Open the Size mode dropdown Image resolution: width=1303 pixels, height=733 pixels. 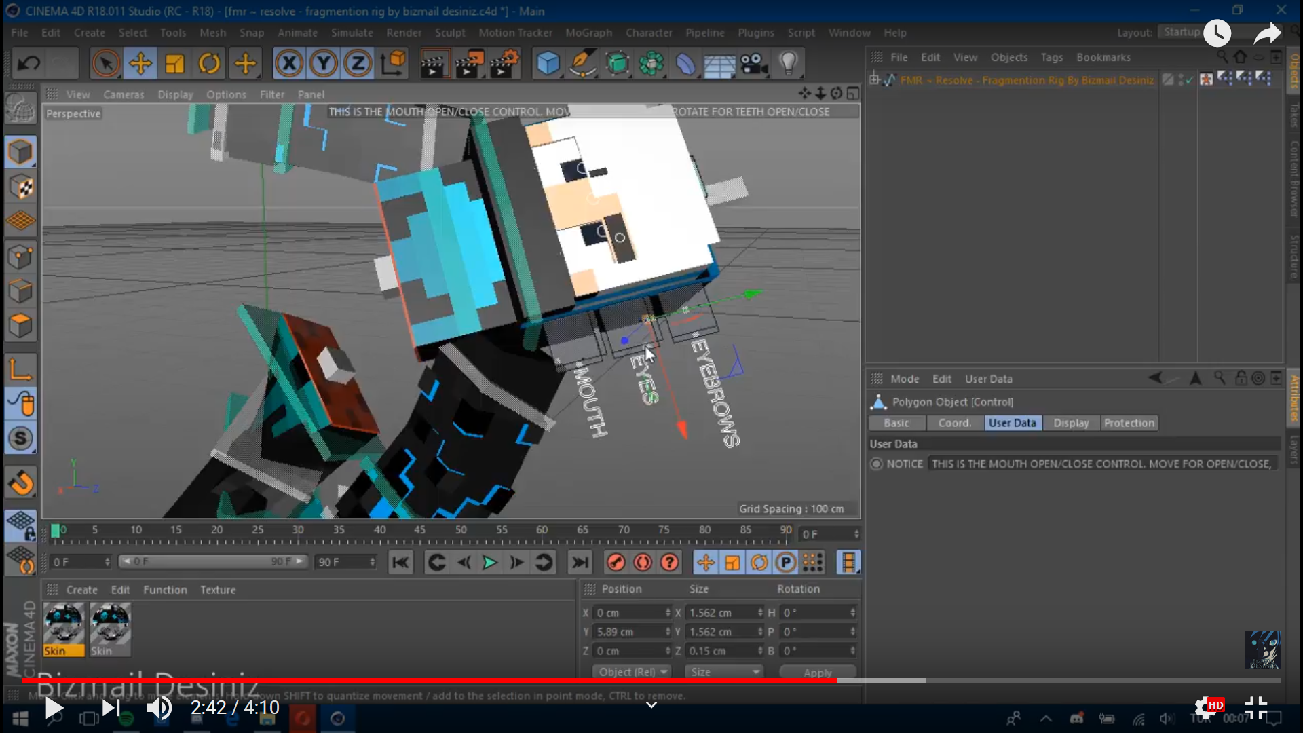[724, 672]
